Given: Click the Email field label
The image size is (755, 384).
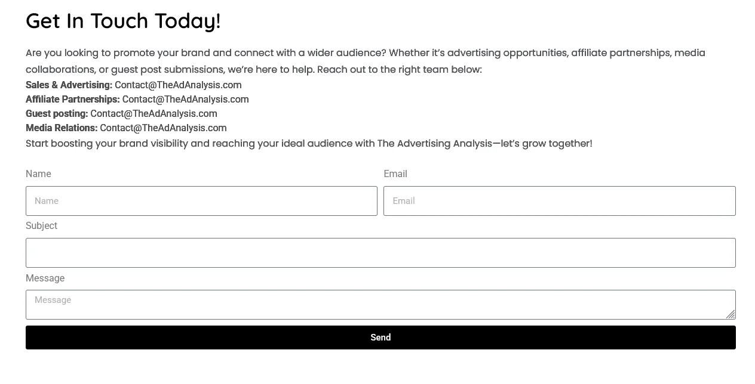Looking at the screenshot, I should pos(395,174).
